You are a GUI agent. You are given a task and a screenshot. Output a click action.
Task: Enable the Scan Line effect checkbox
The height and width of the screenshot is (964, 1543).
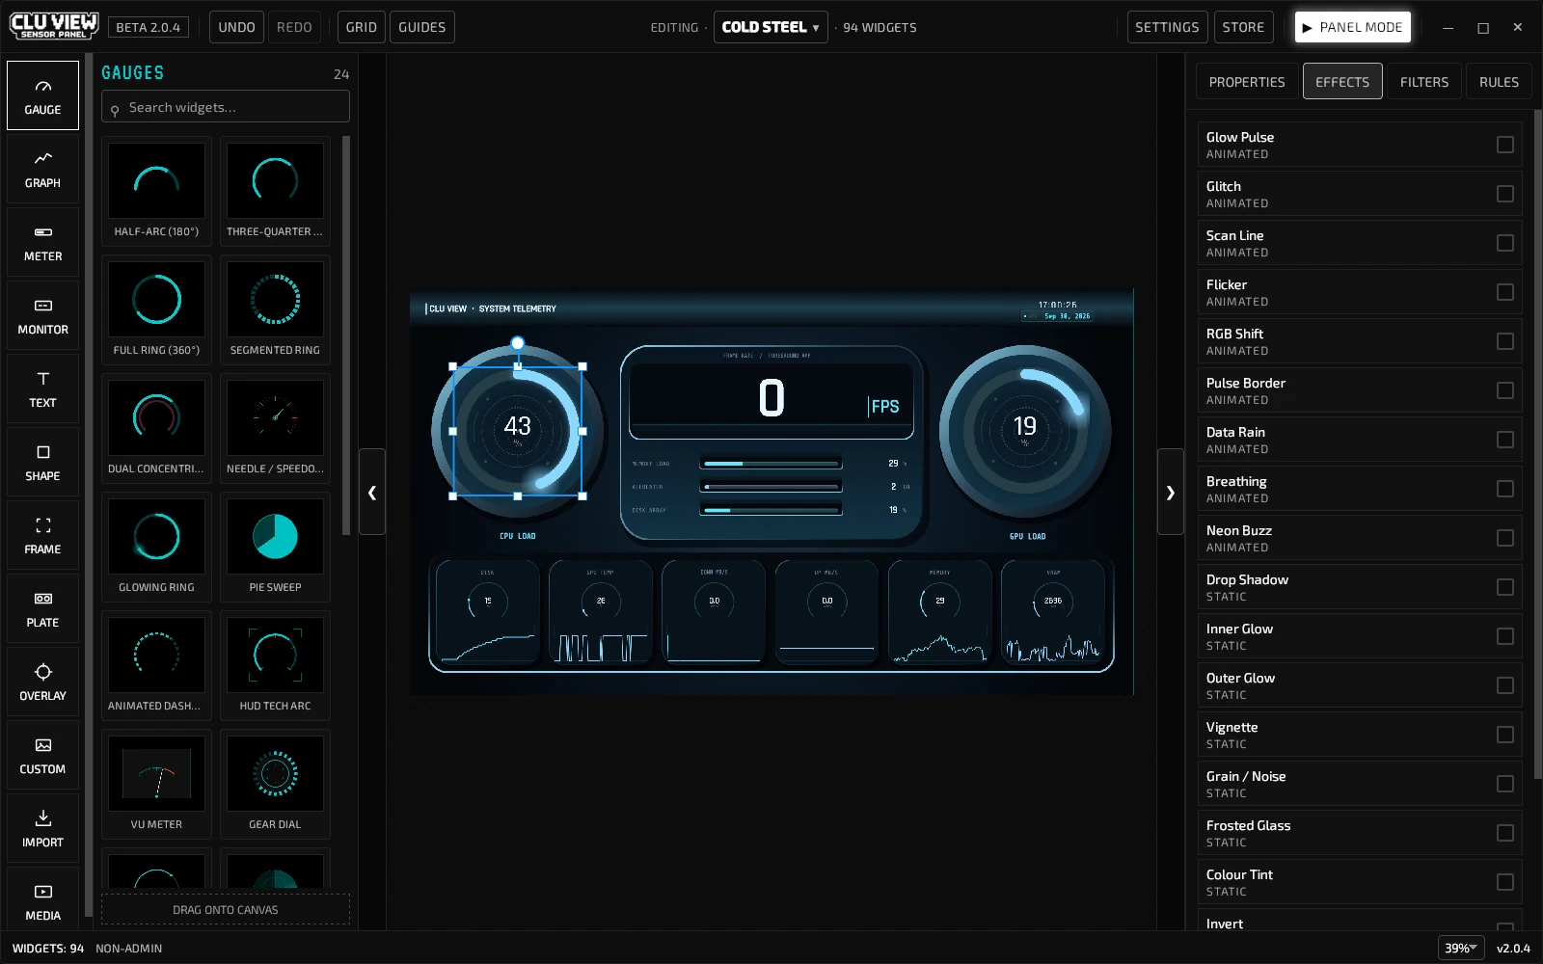click(x=1504, y=243)
